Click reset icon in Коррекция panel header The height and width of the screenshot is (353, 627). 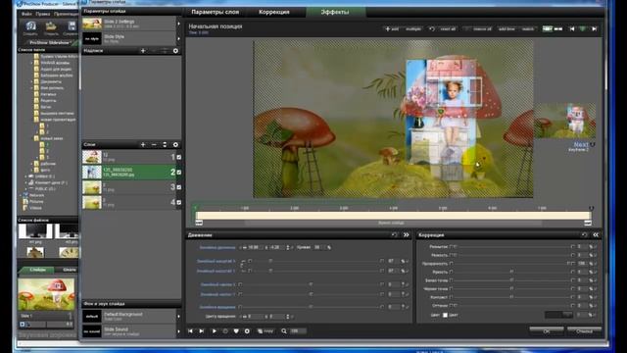[x=584, y=235]
